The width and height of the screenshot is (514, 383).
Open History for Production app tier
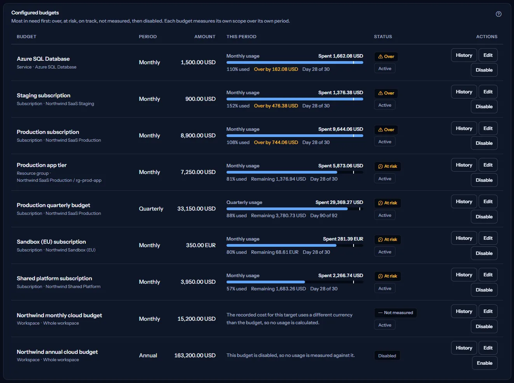click(464, 165)
